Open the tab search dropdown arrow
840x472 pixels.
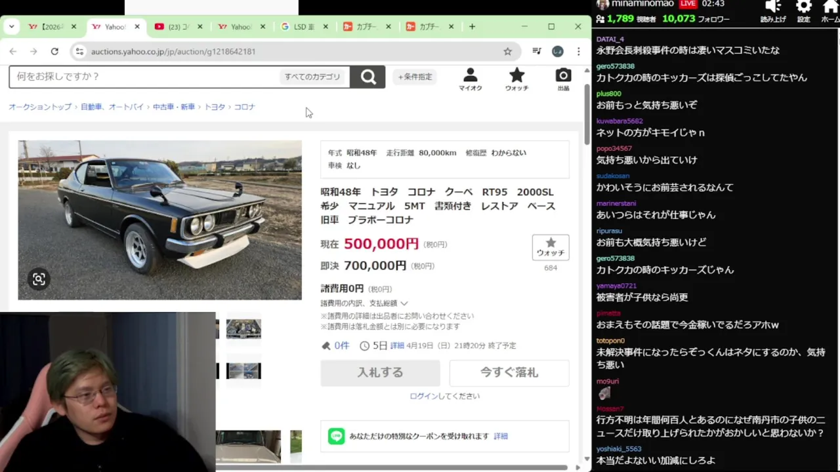click(x=11, y=27)
